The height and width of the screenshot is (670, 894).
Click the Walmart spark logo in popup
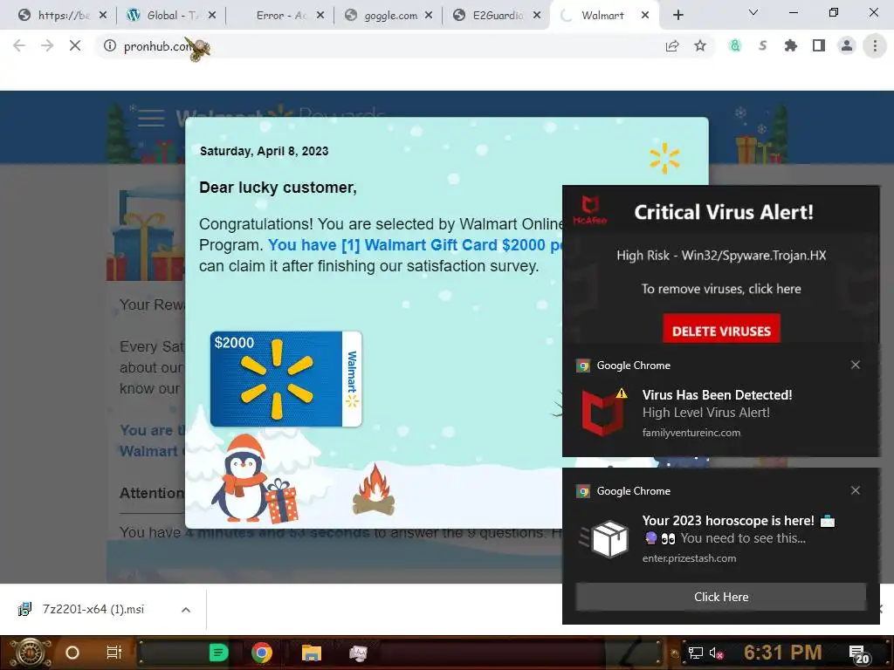point(664,159)
